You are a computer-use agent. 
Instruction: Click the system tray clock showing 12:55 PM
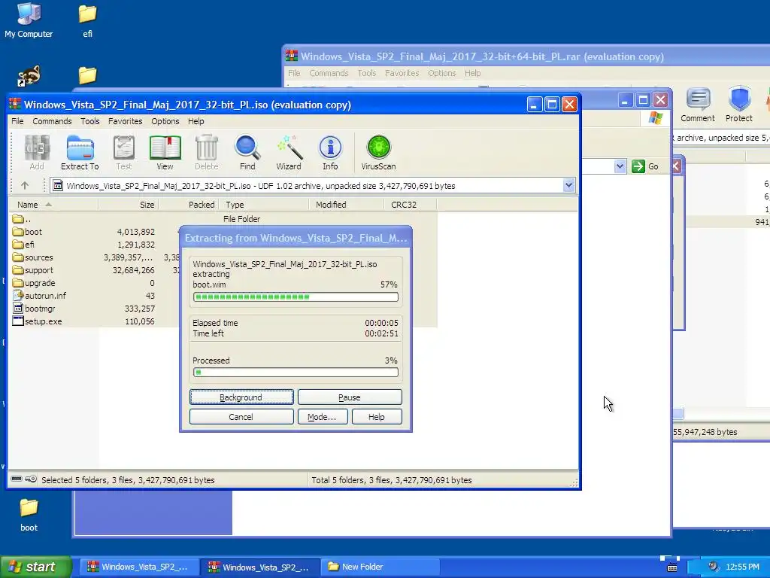click(x=742, y=567)
